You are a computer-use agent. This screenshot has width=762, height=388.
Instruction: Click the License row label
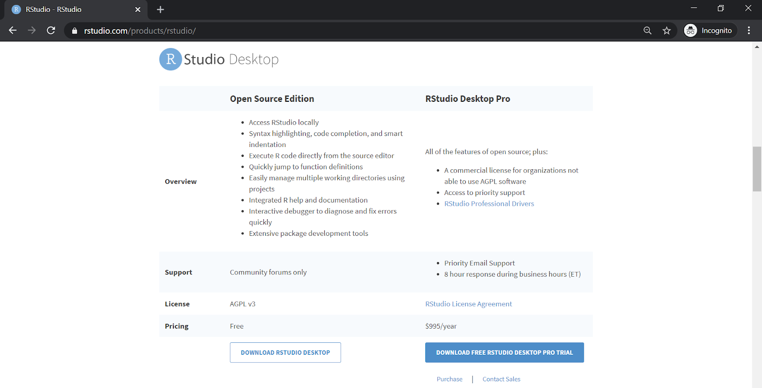coord(177,304)
